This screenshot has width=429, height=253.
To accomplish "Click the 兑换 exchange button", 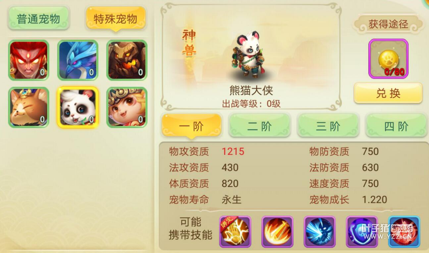I will pos(388,93).
